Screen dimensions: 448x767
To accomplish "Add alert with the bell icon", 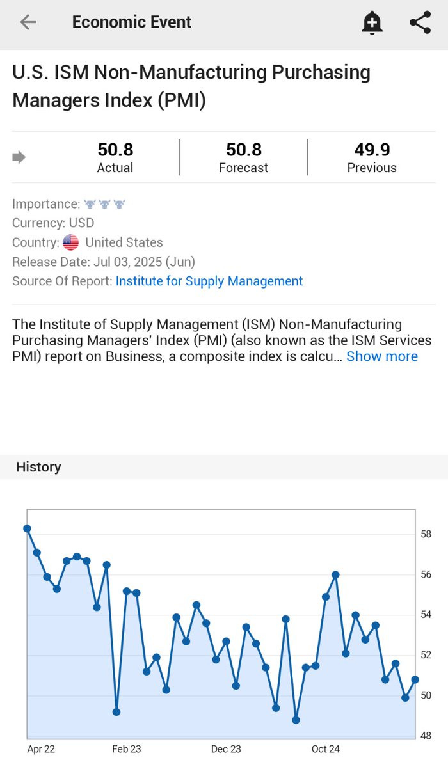I will [x=372, y=23].
